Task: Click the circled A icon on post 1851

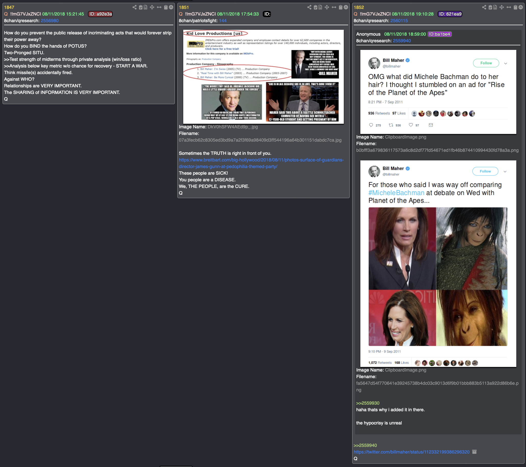Action: (346, 7)
